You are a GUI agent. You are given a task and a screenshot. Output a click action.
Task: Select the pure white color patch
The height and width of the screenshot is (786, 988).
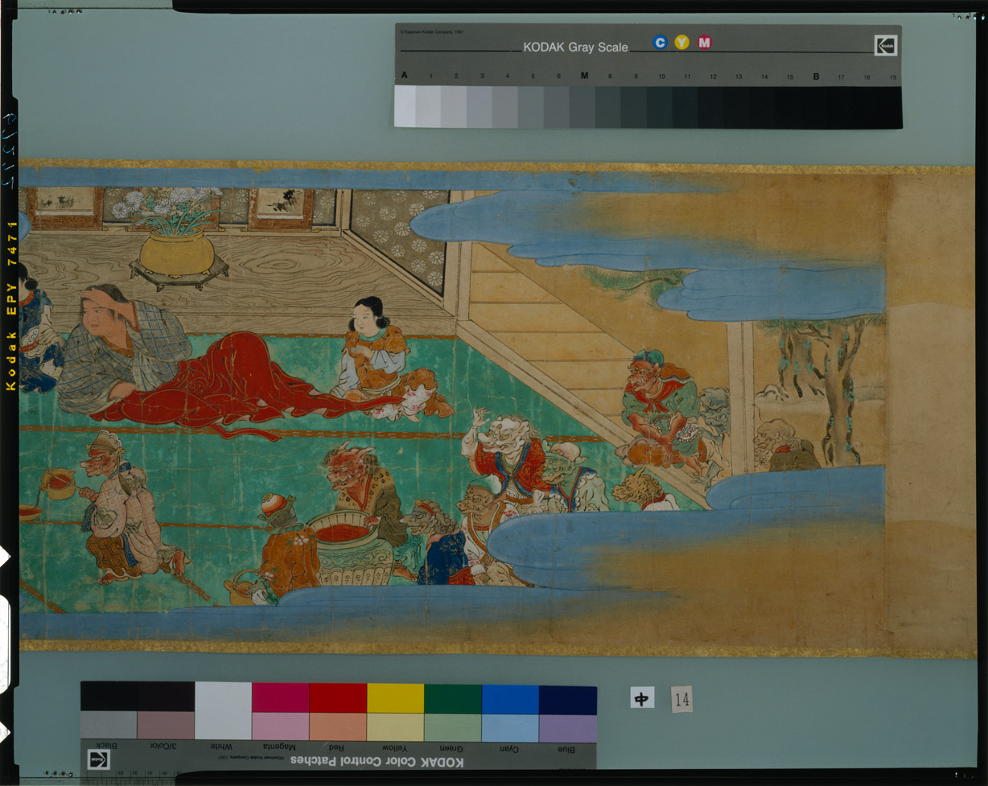[x=223, y=711]
